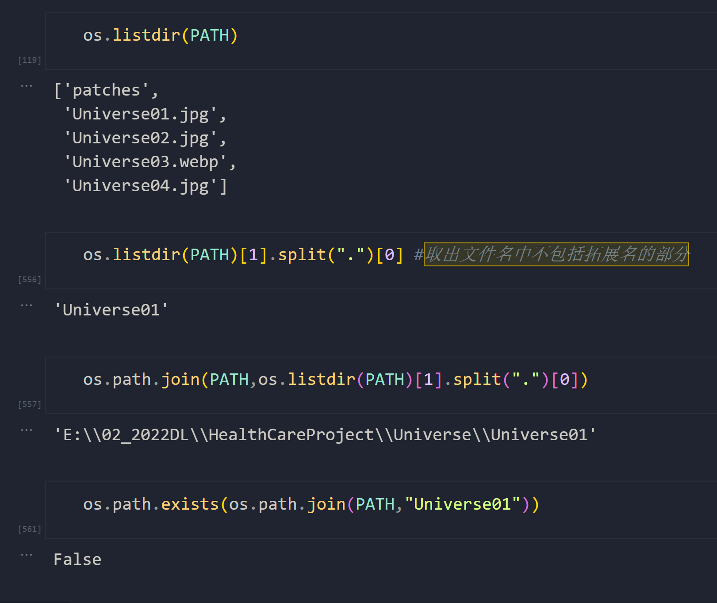Click 'patches' in the list output

tap(106, 90)
